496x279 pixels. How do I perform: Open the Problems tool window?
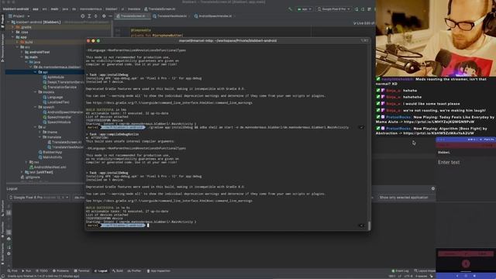(60, 270)
